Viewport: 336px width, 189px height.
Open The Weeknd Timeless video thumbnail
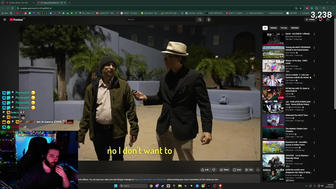(273, 133)
